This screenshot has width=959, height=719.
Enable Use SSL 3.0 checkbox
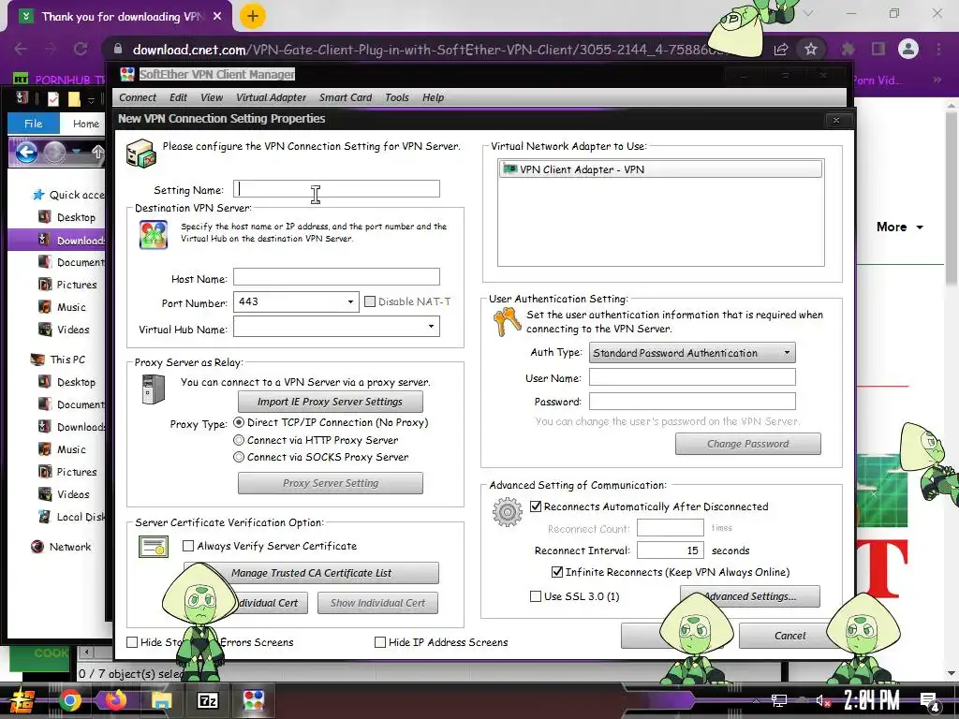click(x=536, y=596)
